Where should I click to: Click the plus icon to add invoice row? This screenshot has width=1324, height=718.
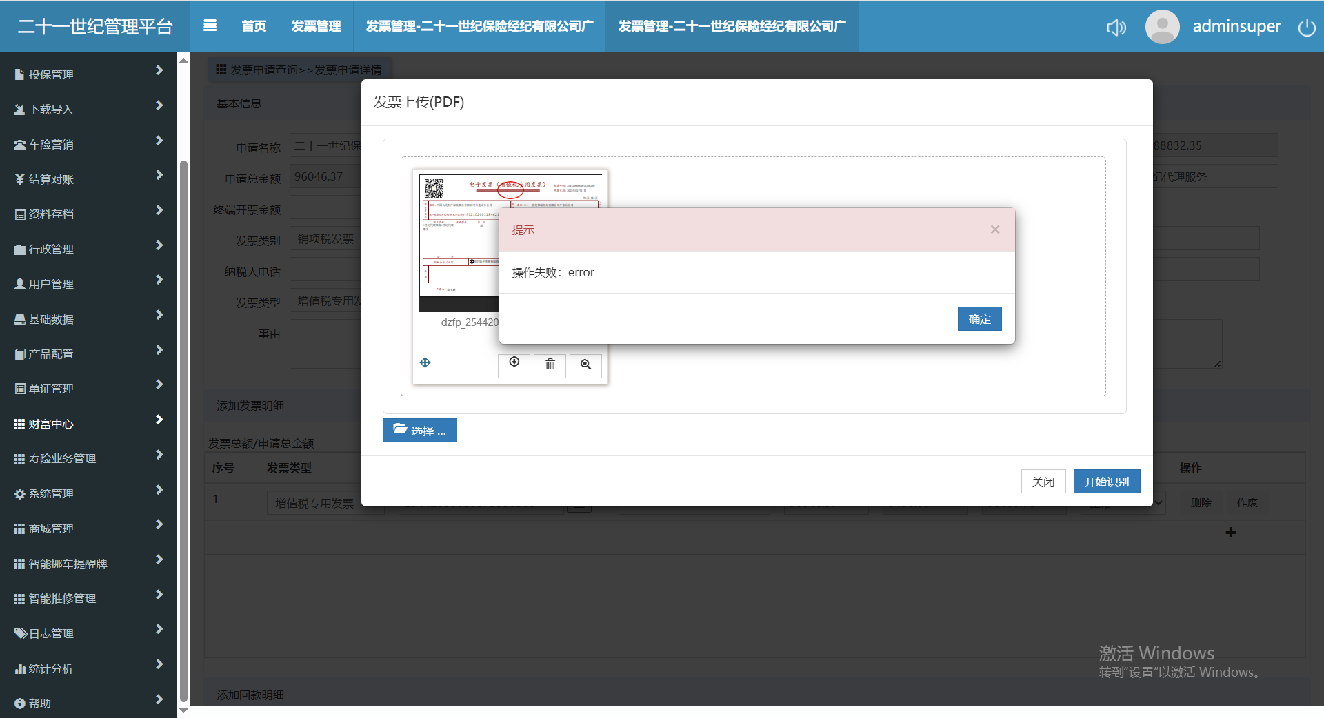pyautogui.click(x=1231, y=533)
